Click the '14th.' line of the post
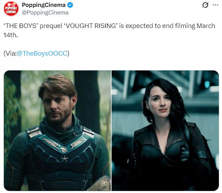Screen dimensions: 222x193 (11, 35)
